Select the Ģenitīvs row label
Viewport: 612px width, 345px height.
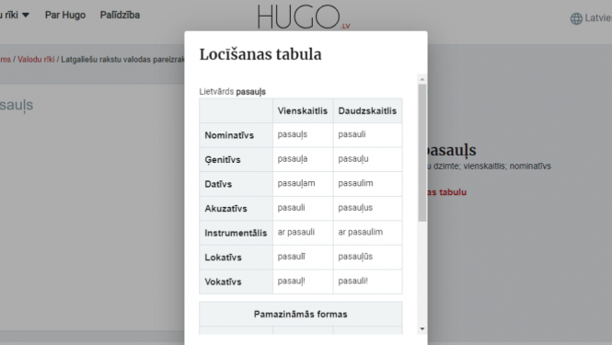coord(236,160)
